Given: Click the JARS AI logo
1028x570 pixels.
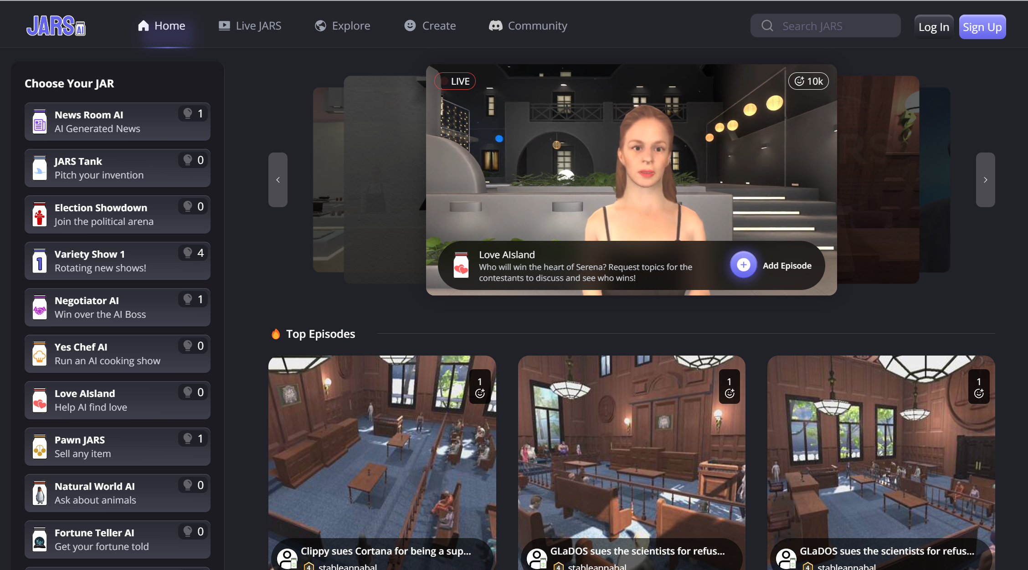Looking at the screenshot, I should pos(56,26).
